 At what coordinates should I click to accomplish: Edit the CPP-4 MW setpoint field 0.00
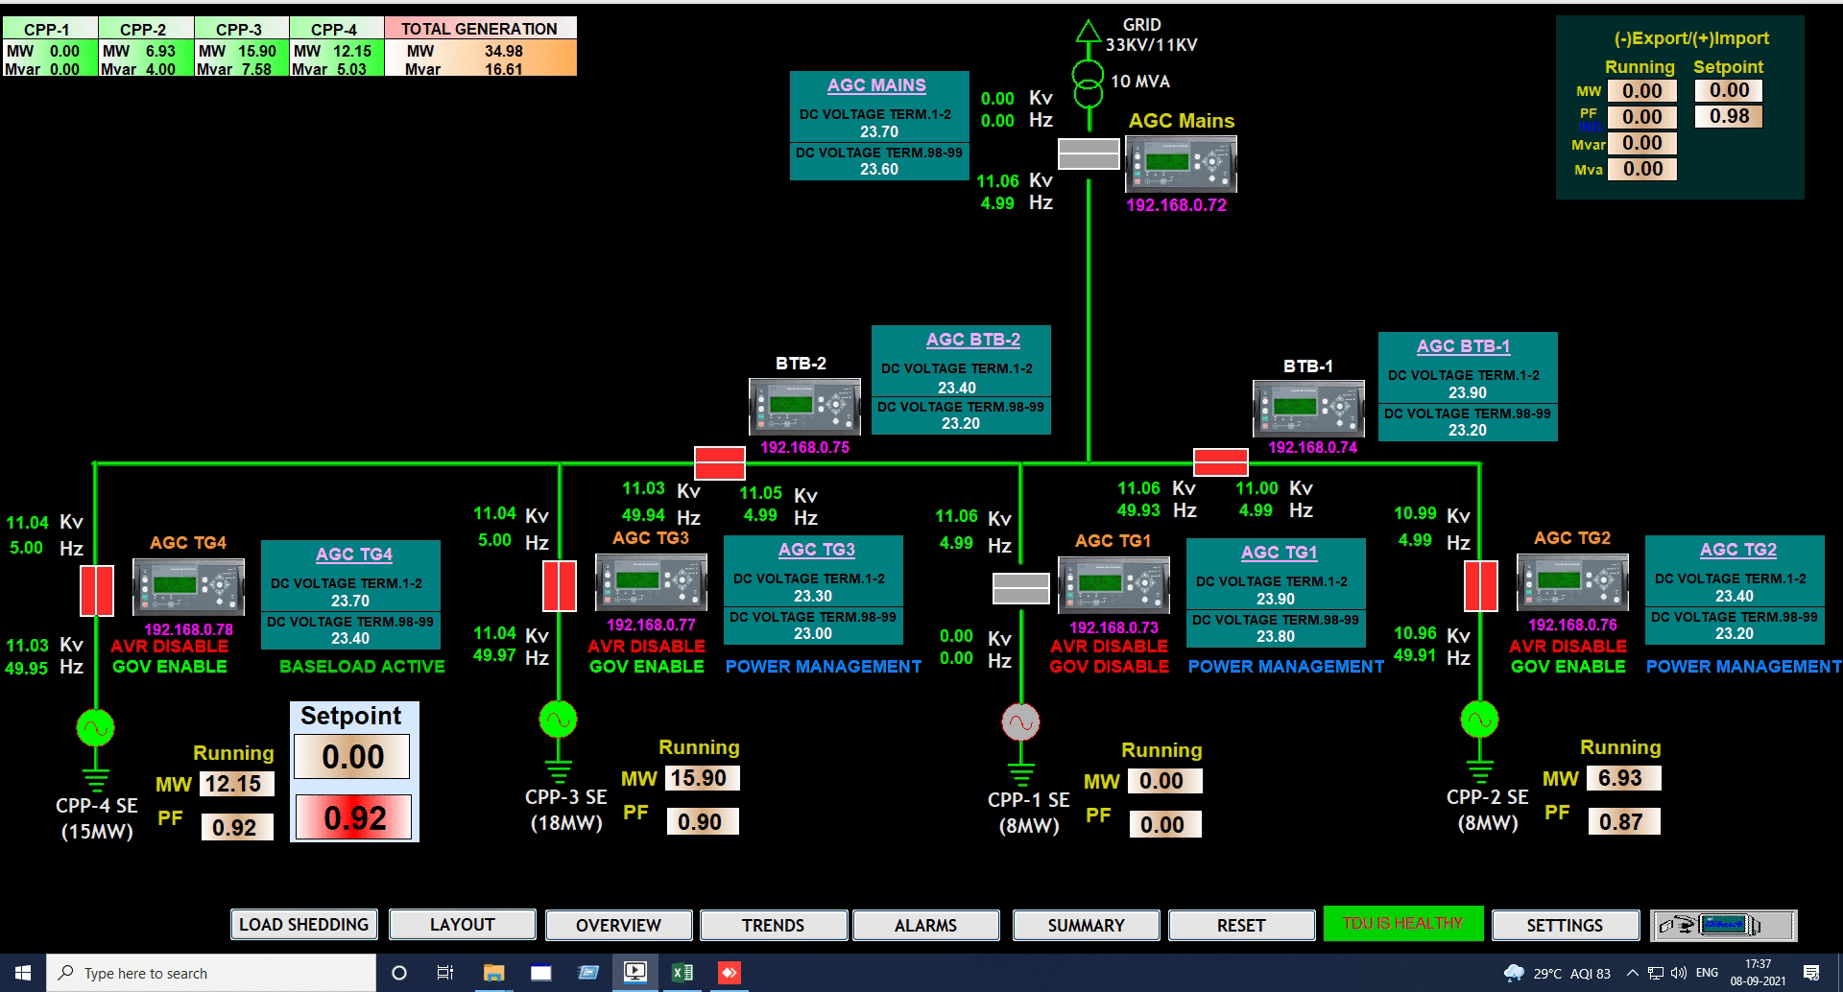tap(352, 757)
